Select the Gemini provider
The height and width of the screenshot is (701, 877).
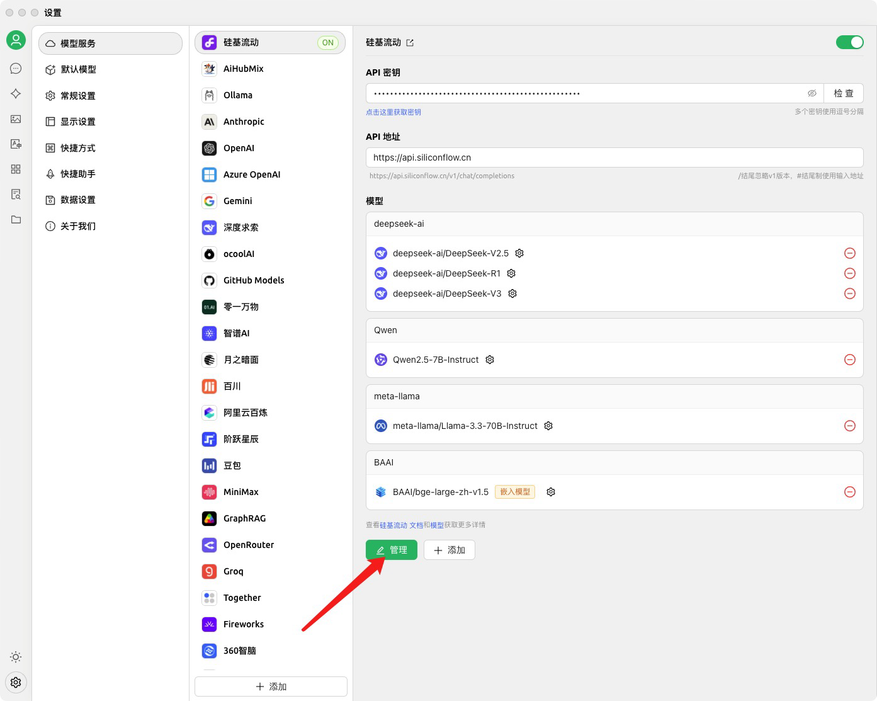[270, 201]
